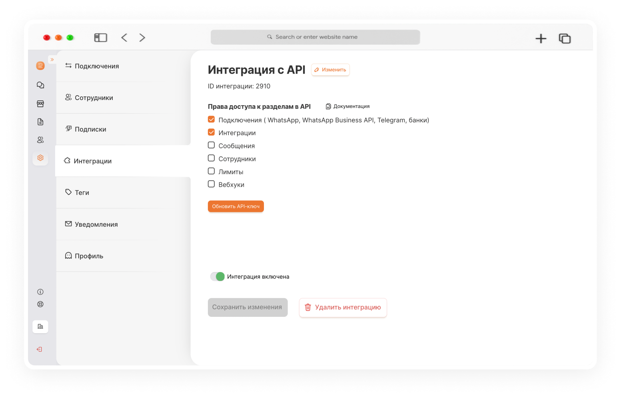The image size is (621, 398).
Task: Click the info circle icon in sidebar
Action: [40, 292]
